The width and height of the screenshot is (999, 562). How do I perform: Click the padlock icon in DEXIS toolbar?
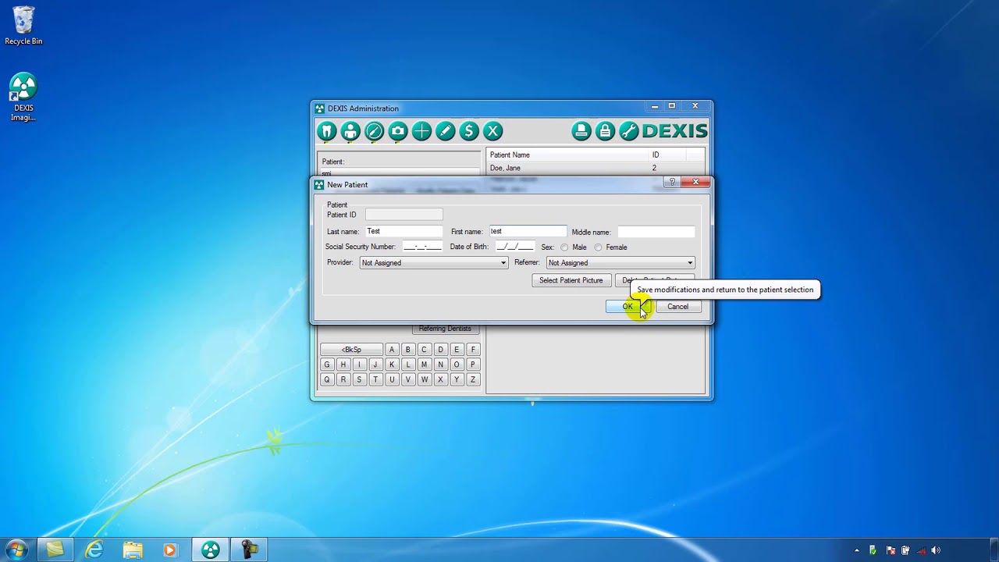click(605, 131)
